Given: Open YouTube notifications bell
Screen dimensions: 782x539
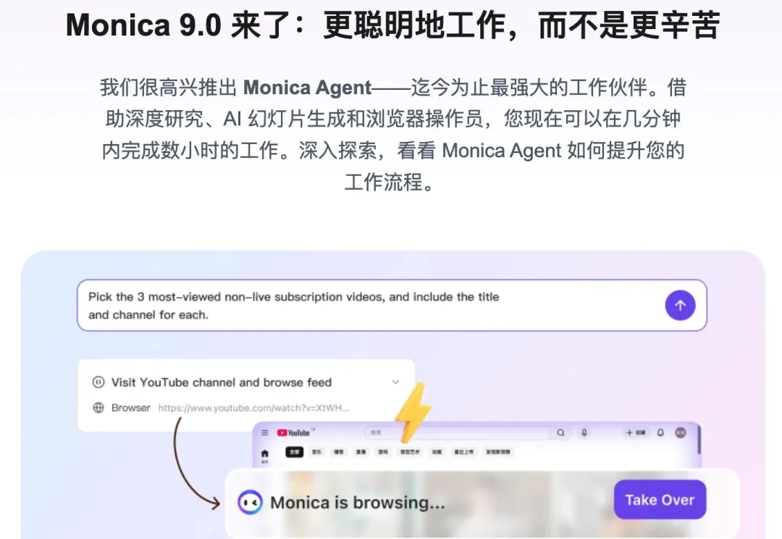Looking at the screenshot, I should tap(659, 433).
